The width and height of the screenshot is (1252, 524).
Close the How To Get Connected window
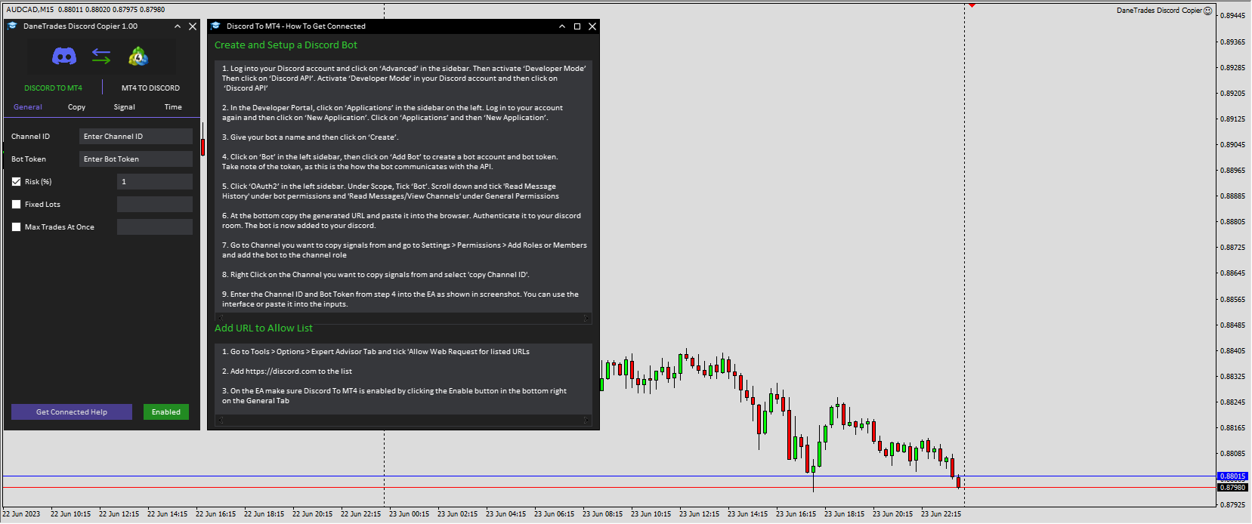tap(592, 26)
